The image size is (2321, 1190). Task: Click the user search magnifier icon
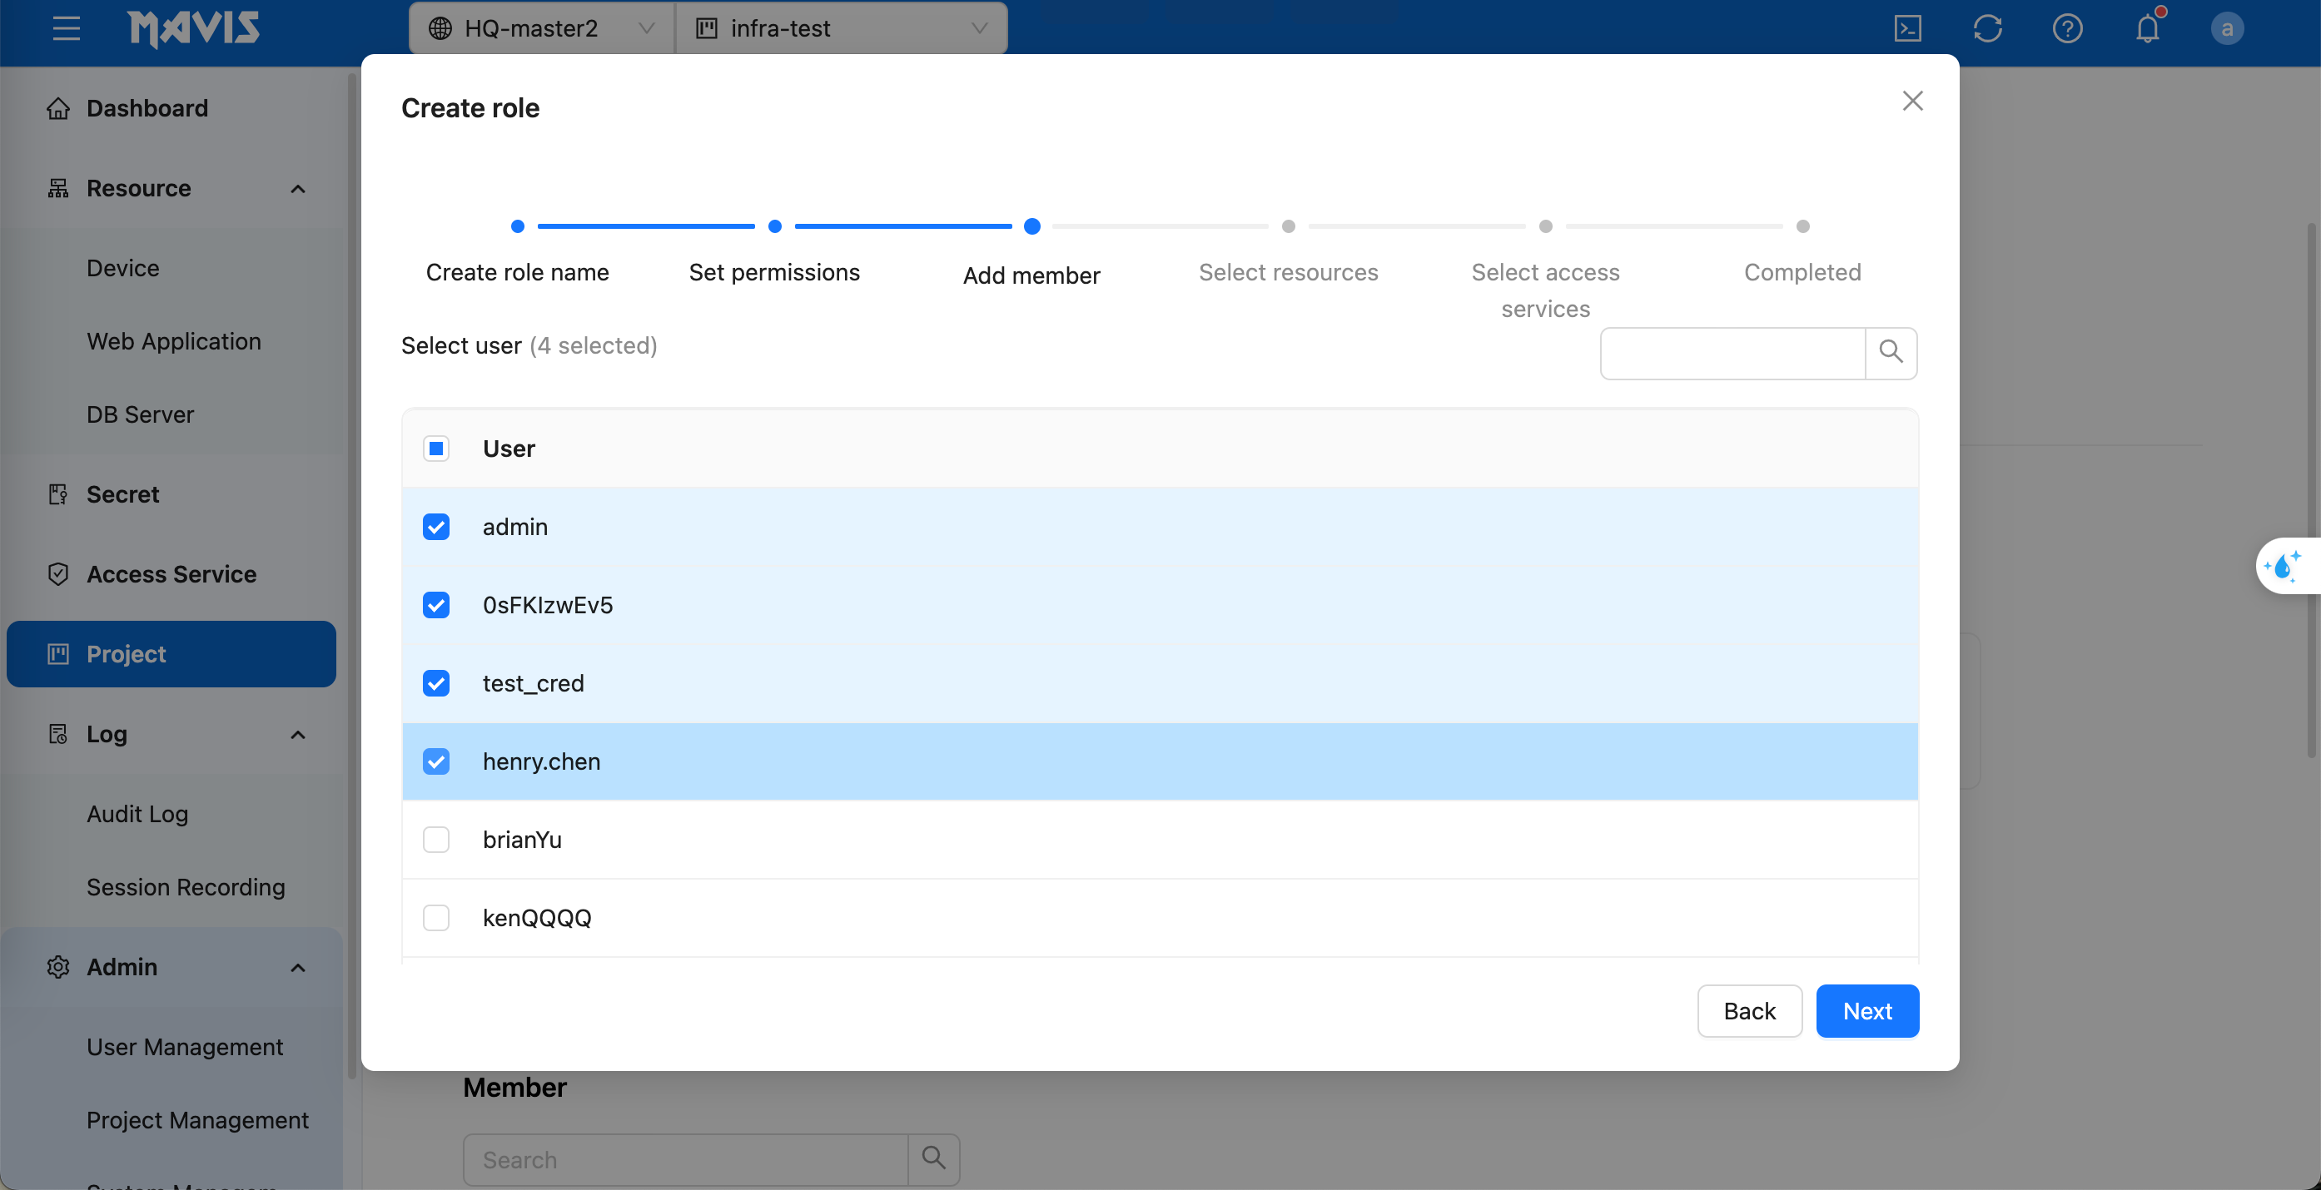(1891, 352)
